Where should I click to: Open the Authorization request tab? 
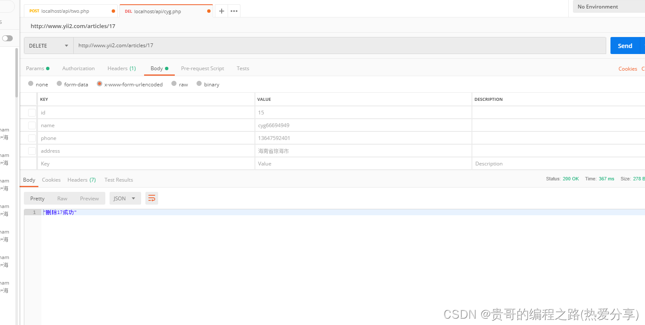78,68
